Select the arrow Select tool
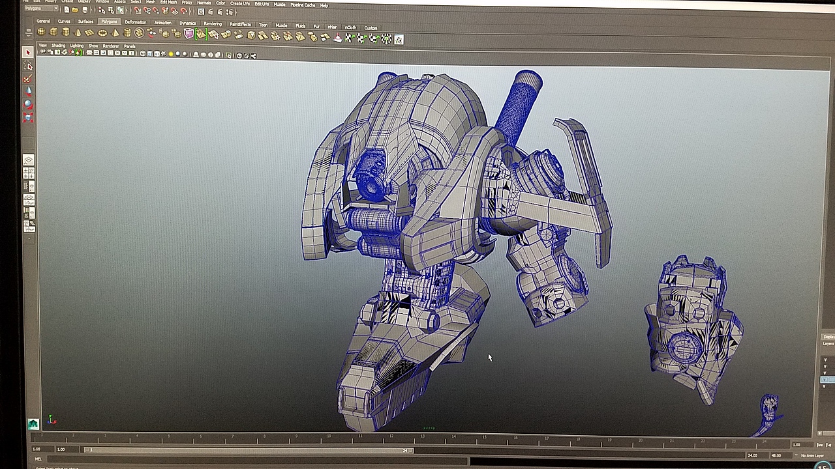 (x=28, y=52)
